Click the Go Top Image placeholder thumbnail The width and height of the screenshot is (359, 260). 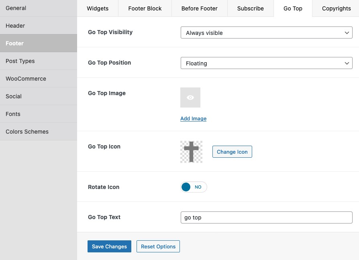[x=190, y=97]
